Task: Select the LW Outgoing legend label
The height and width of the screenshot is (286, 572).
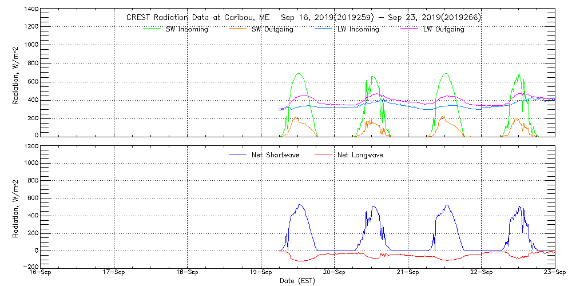Action: [443, 29]
